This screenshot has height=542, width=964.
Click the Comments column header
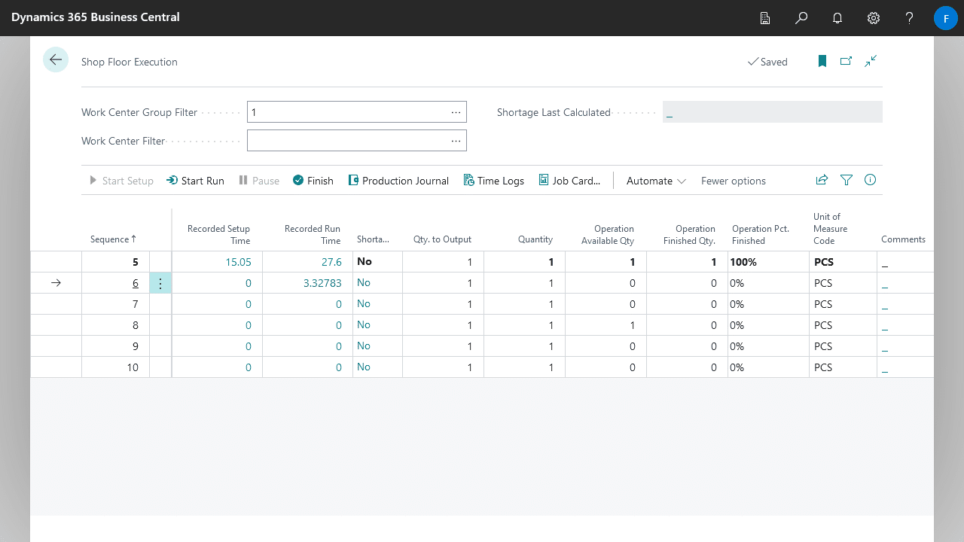(903, 239)
